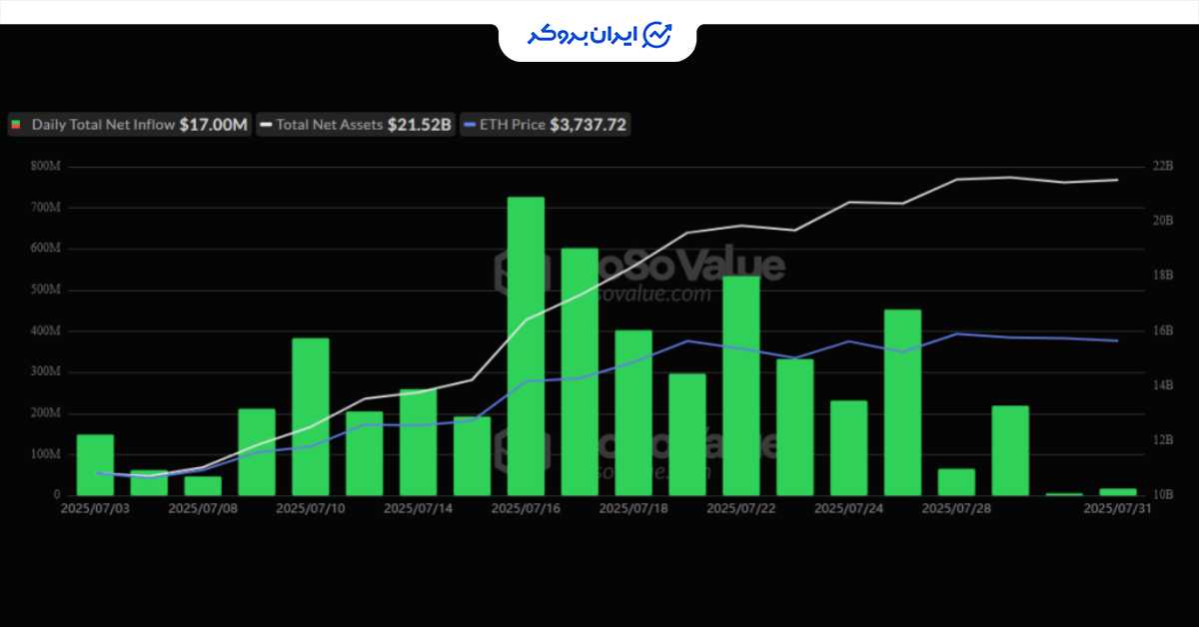Click the Iran Broker logo at top
Image resolution: width=1199 pixels, height=627 pixels.
(x=599, y=36)
